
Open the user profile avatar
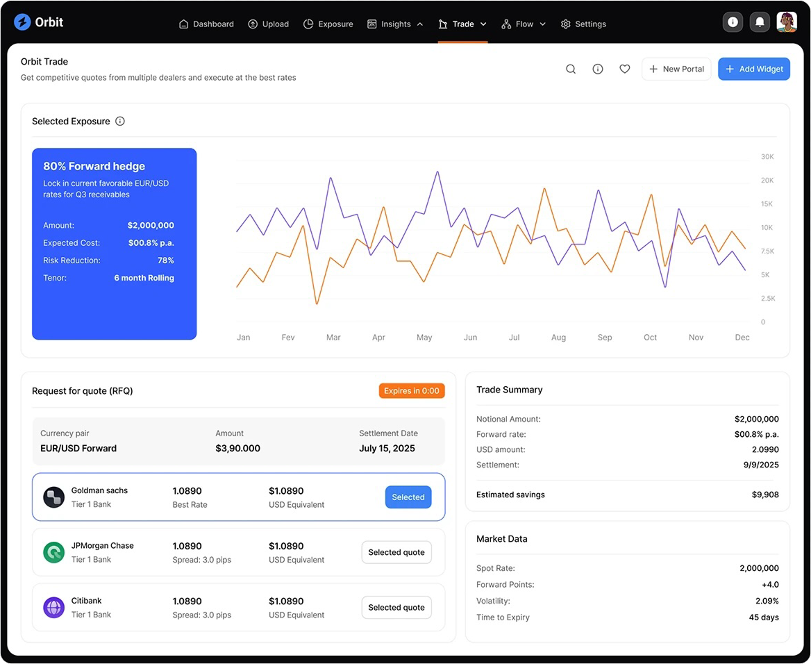click(x=787, y=22)
